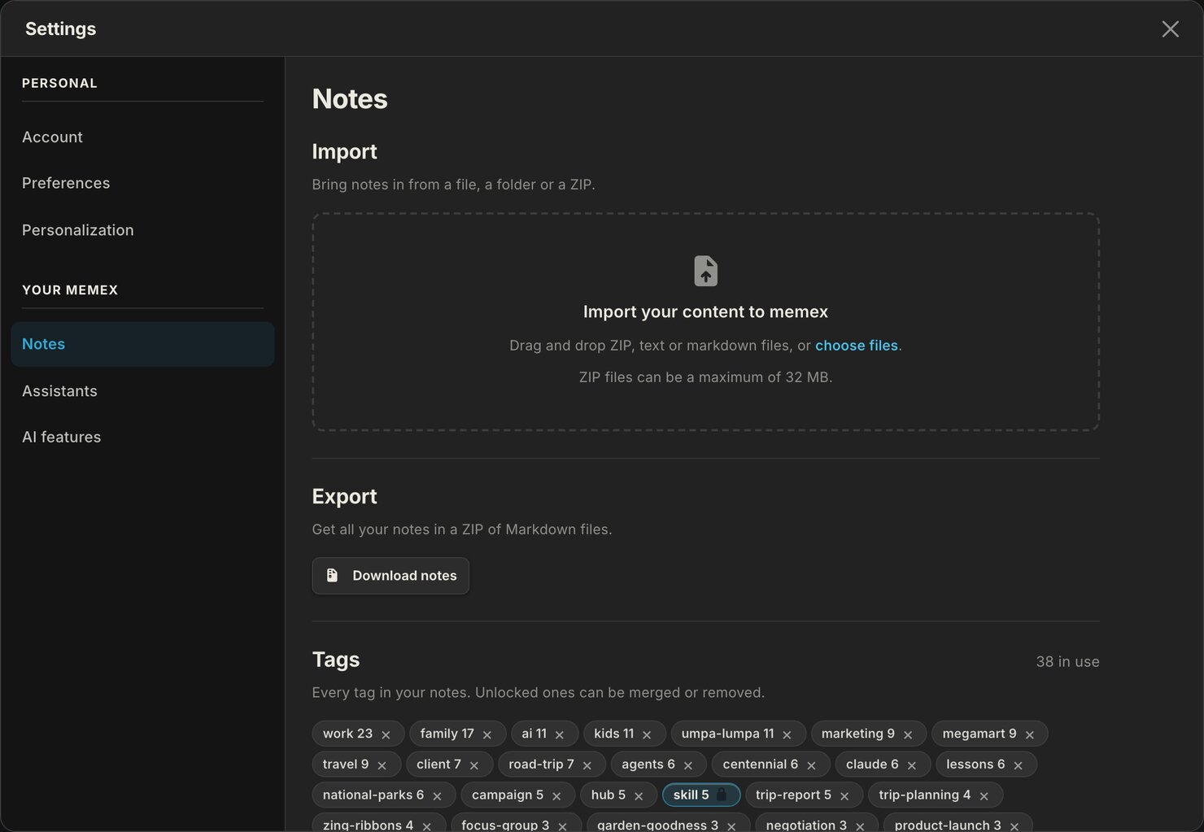
Task: Remove the travel tag via its x
Action: pyautogui.click(x=382, y=765)
